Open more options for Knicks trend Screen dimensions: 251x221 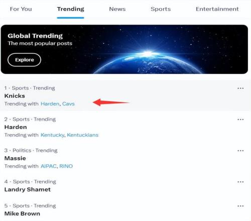(240, 88)
